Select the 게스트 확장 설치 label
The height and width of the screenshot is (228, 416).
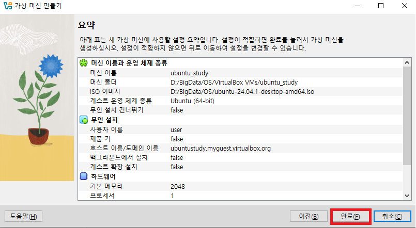click(114, 167)
